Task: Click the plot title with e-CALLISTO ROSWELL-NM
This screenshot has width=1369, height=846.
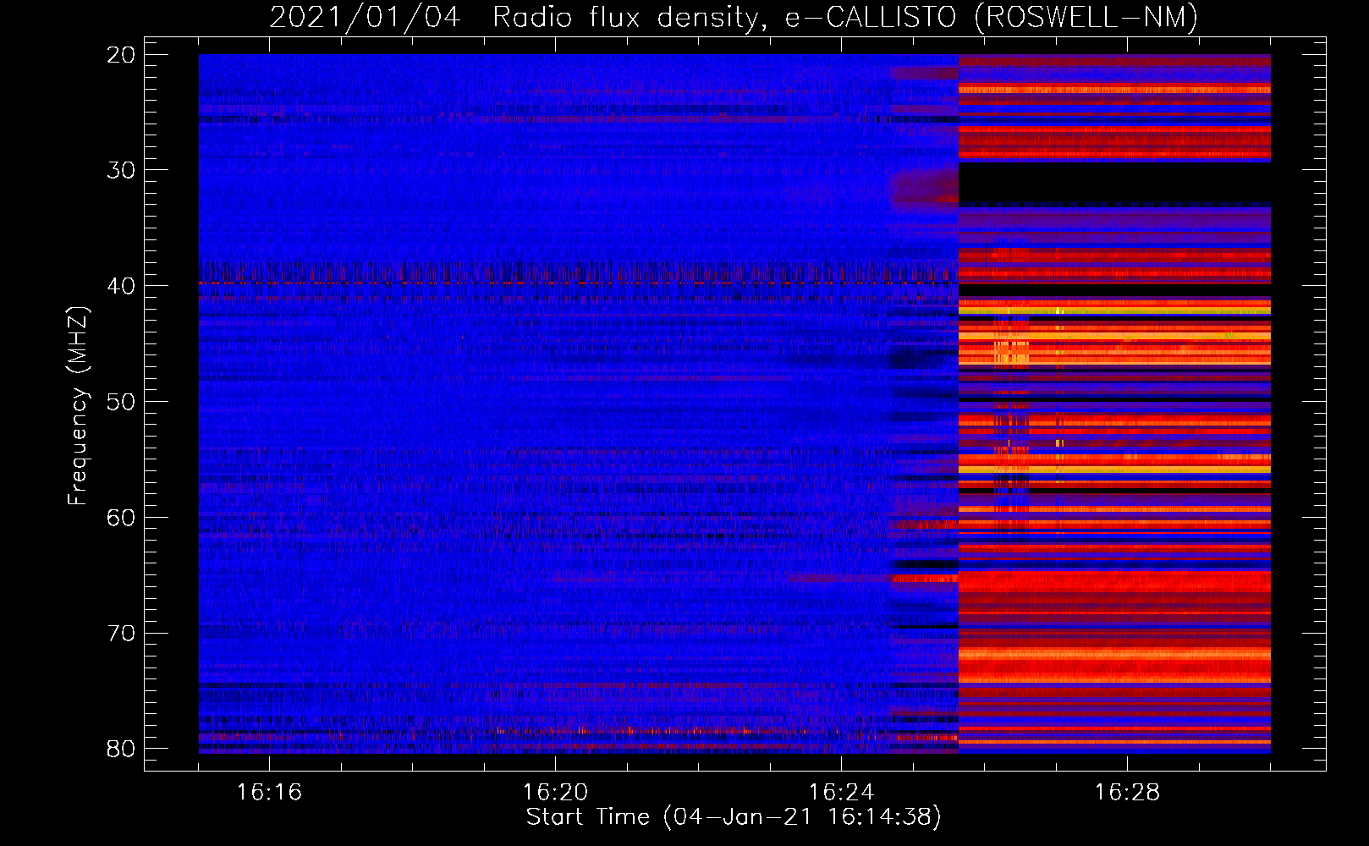Action: [734, 17]
